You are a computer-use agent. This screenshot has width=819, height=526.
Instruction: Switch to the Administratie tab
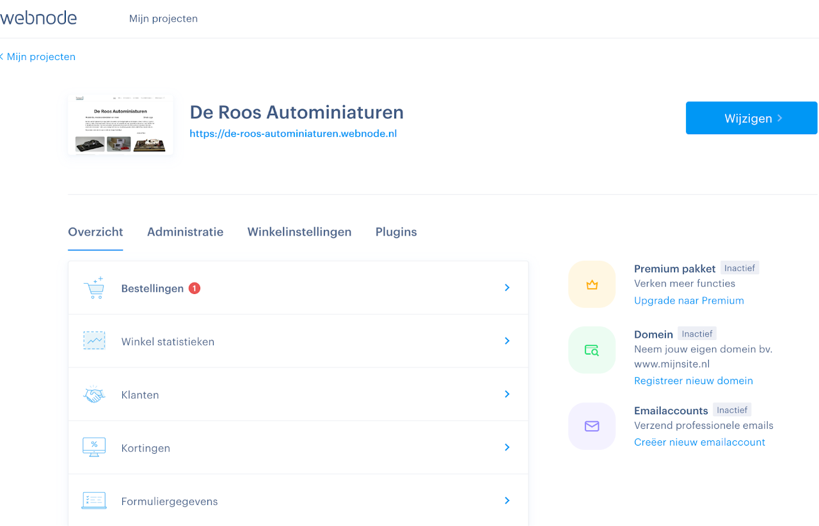click(x=185, y=232)
